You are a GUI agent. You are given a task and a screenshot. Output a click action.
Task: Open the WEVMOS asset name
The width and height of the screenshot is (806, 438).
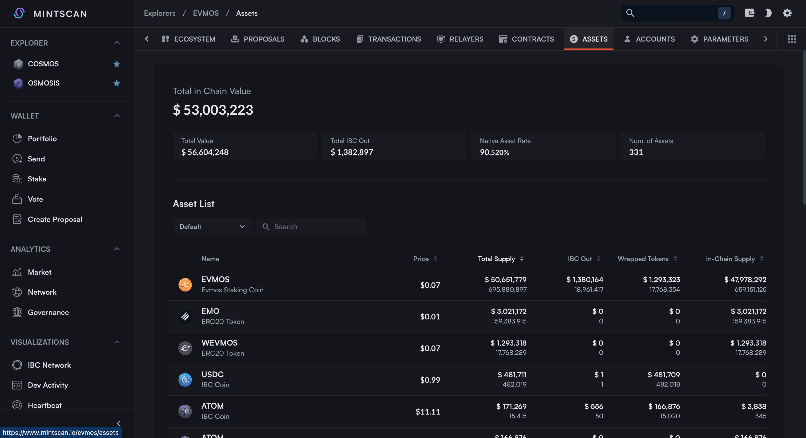click(219, 343)
